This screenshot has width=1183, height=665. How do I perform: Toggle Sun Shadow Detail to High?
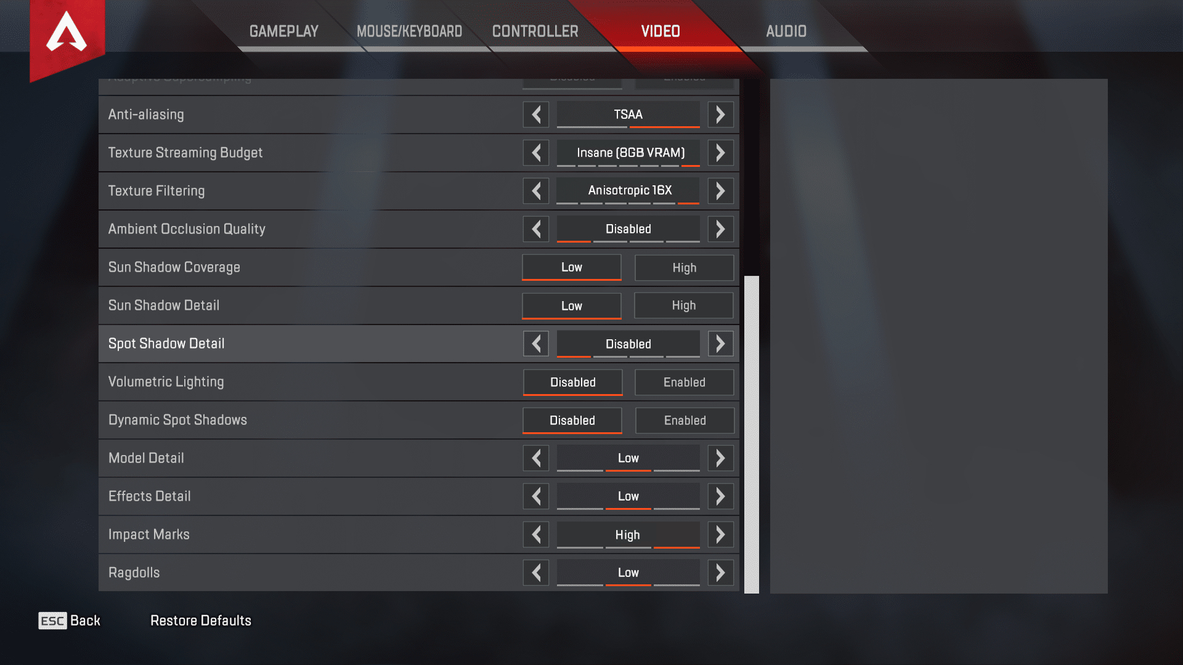click(683, 305)
